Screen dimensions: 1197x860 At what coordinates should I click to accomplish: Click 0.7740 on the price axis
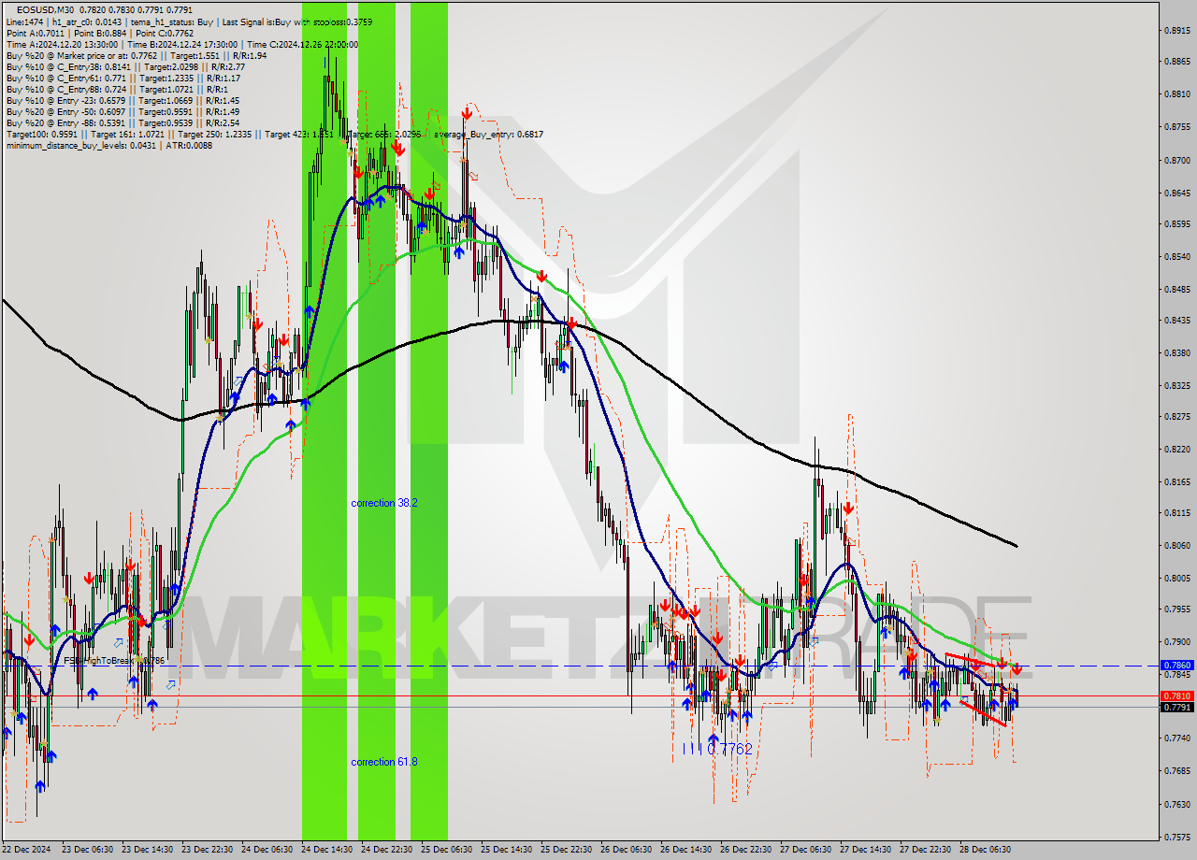[1177, 738]
